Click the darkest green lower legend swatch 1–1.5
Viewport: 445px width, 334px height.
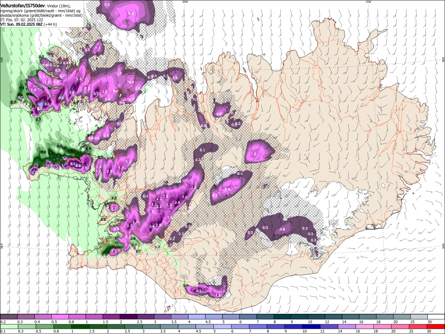coord(80,327)
